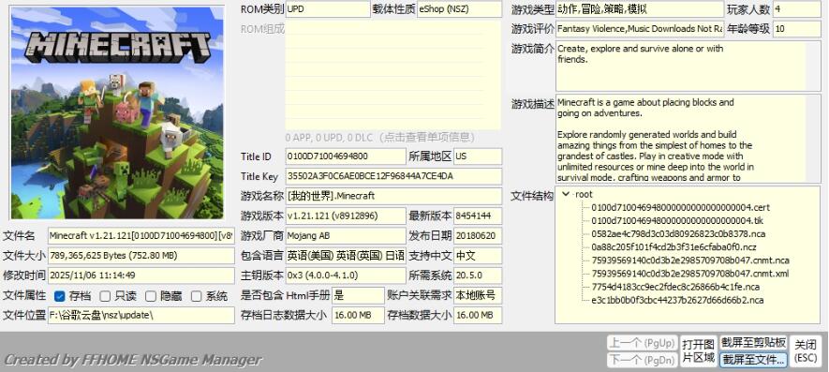
Task: Click the 支持中文 field showing 中文
Action: (478, 256)
